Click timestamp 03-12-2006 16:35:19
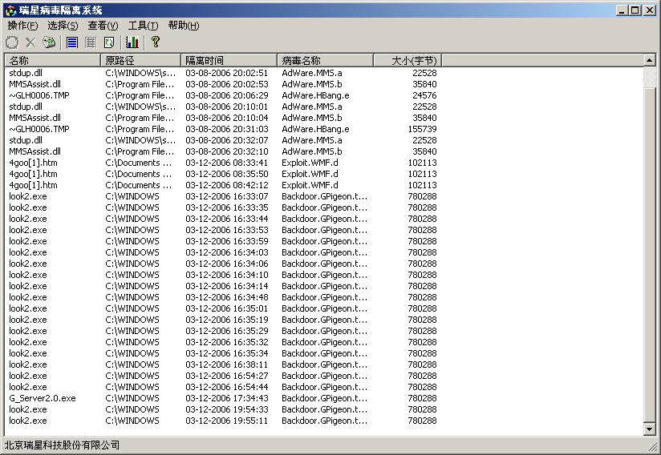 click(x=227, y=320)
